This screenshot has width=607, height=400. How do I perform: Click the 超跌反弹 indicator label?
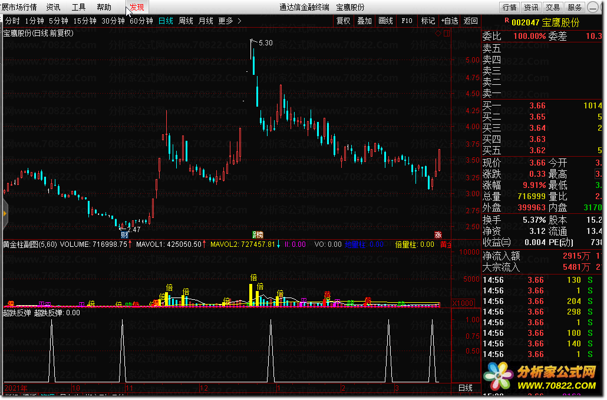click(17, 313)
